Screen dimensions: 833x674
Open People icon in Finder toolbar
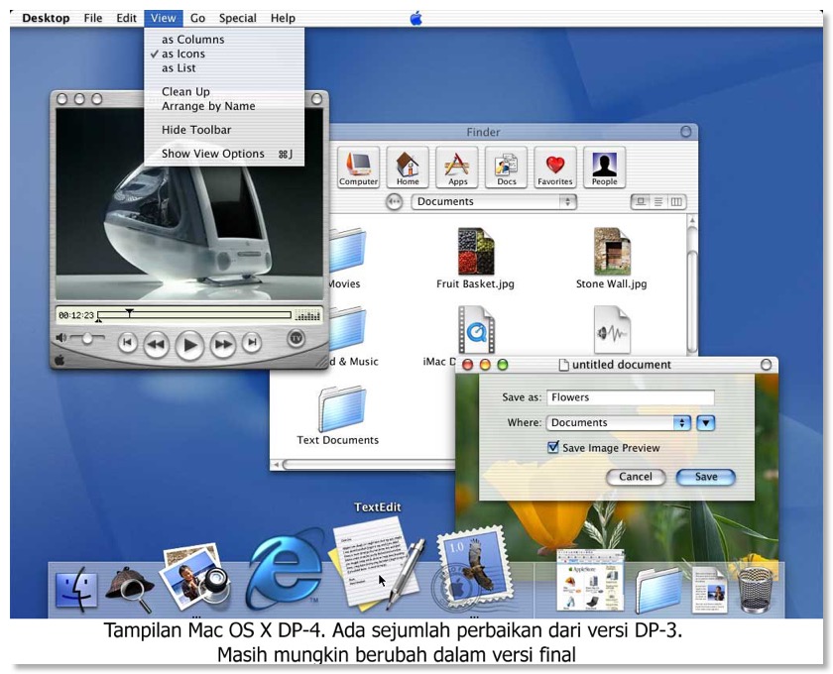(605, 168)
